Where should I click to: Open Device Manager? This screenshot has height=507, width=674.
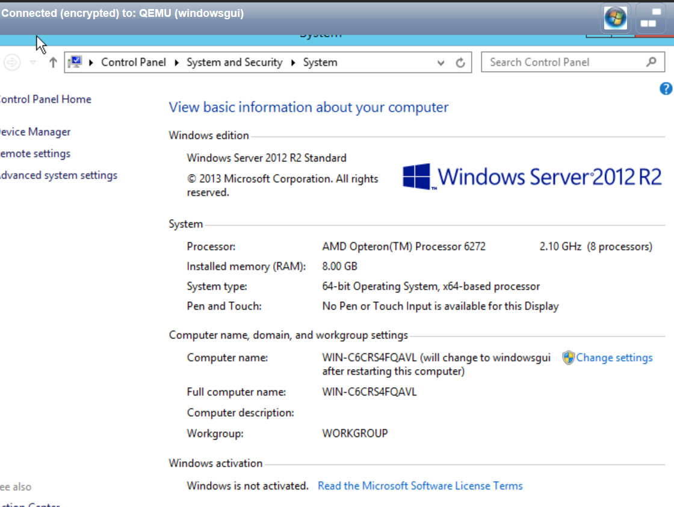[35, 132]
